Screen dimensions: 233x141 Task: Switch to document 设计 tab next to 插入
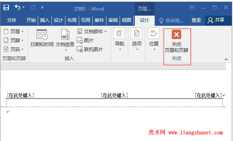click(x=58, y=20)
